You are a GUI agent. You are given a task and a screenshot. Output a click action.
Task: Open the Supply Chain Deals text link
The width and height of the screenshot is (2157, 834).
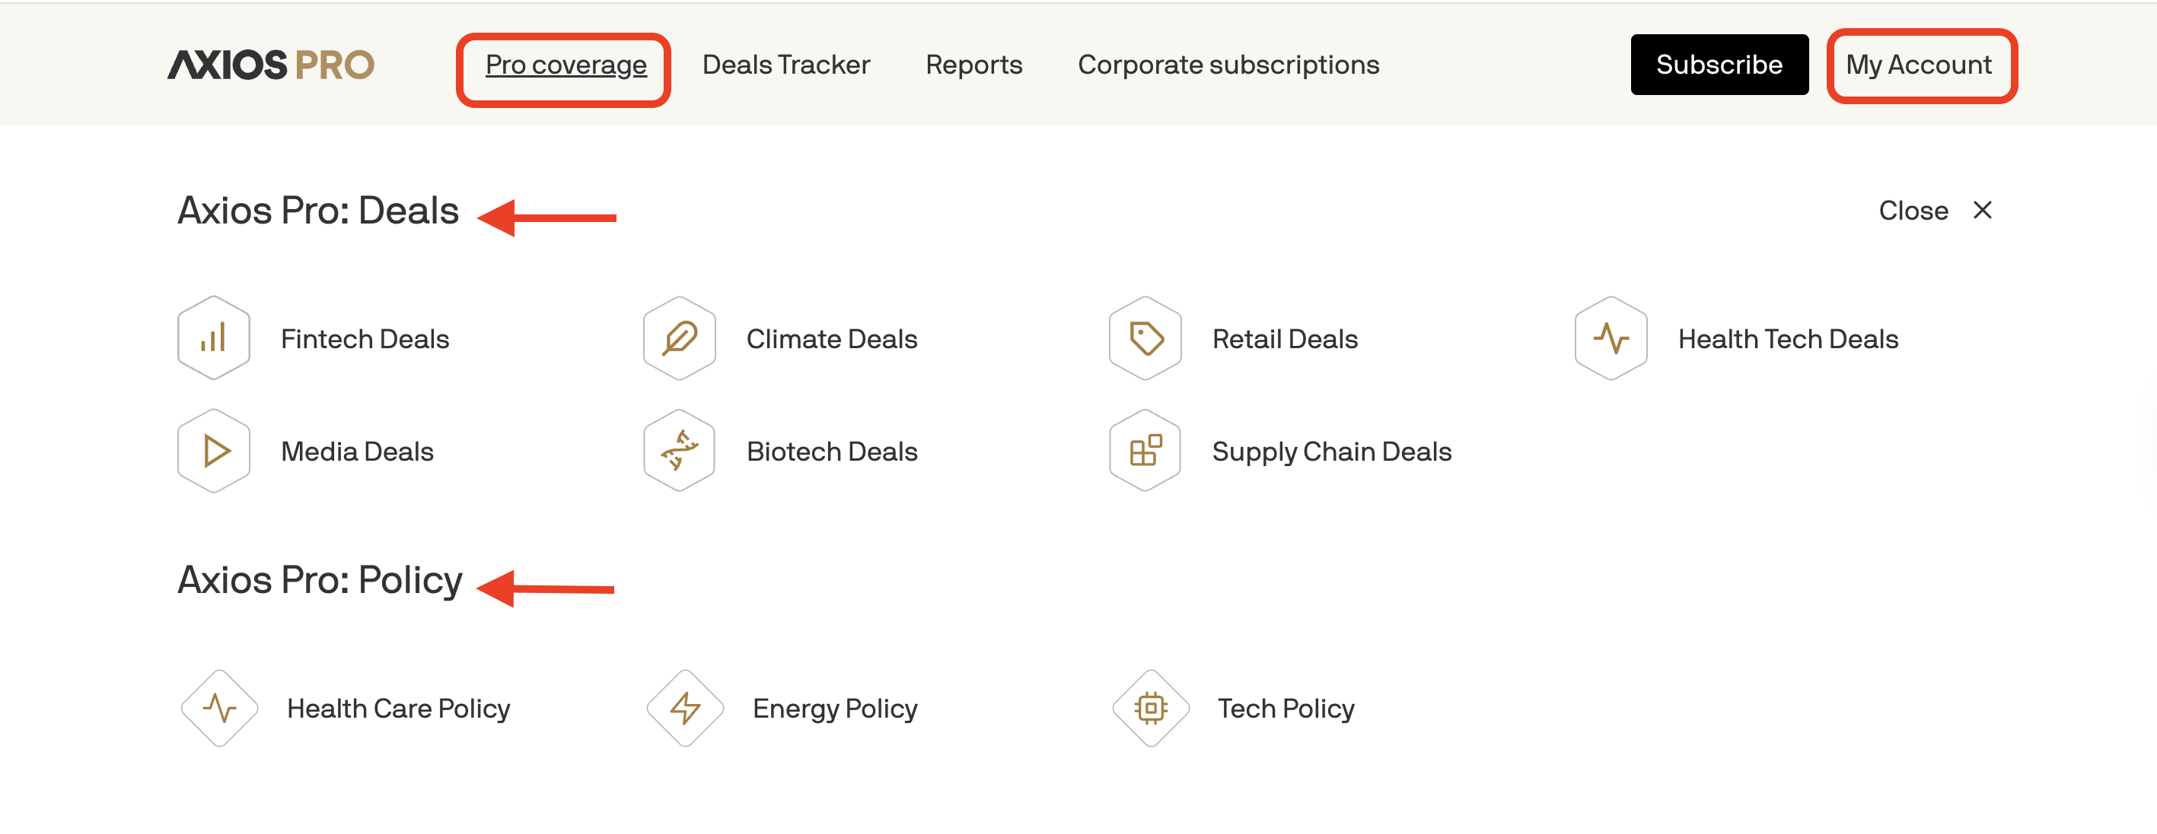(1330, 452)
